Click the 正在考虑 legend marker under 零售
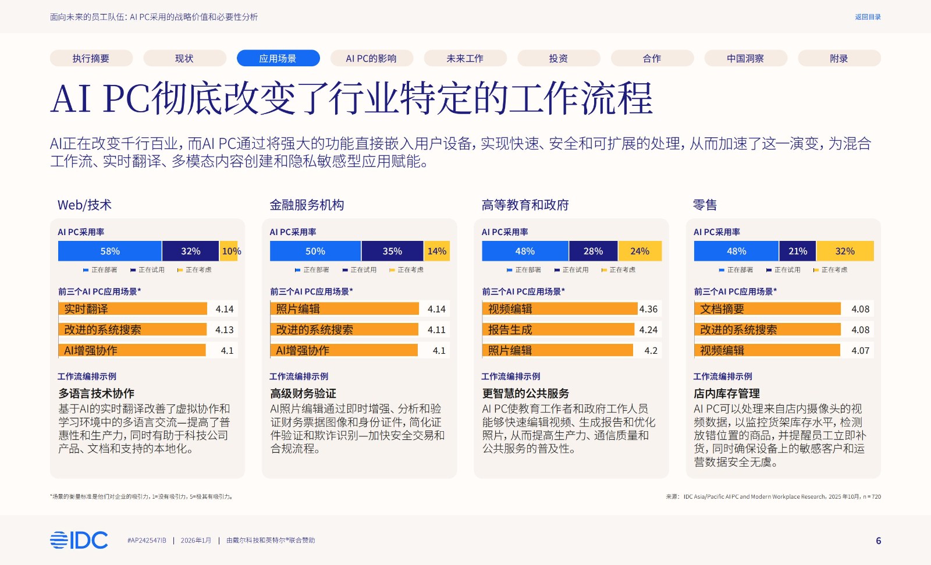This screenshot has width=931, height=565. pyautogui.click(x=816, y=270)
